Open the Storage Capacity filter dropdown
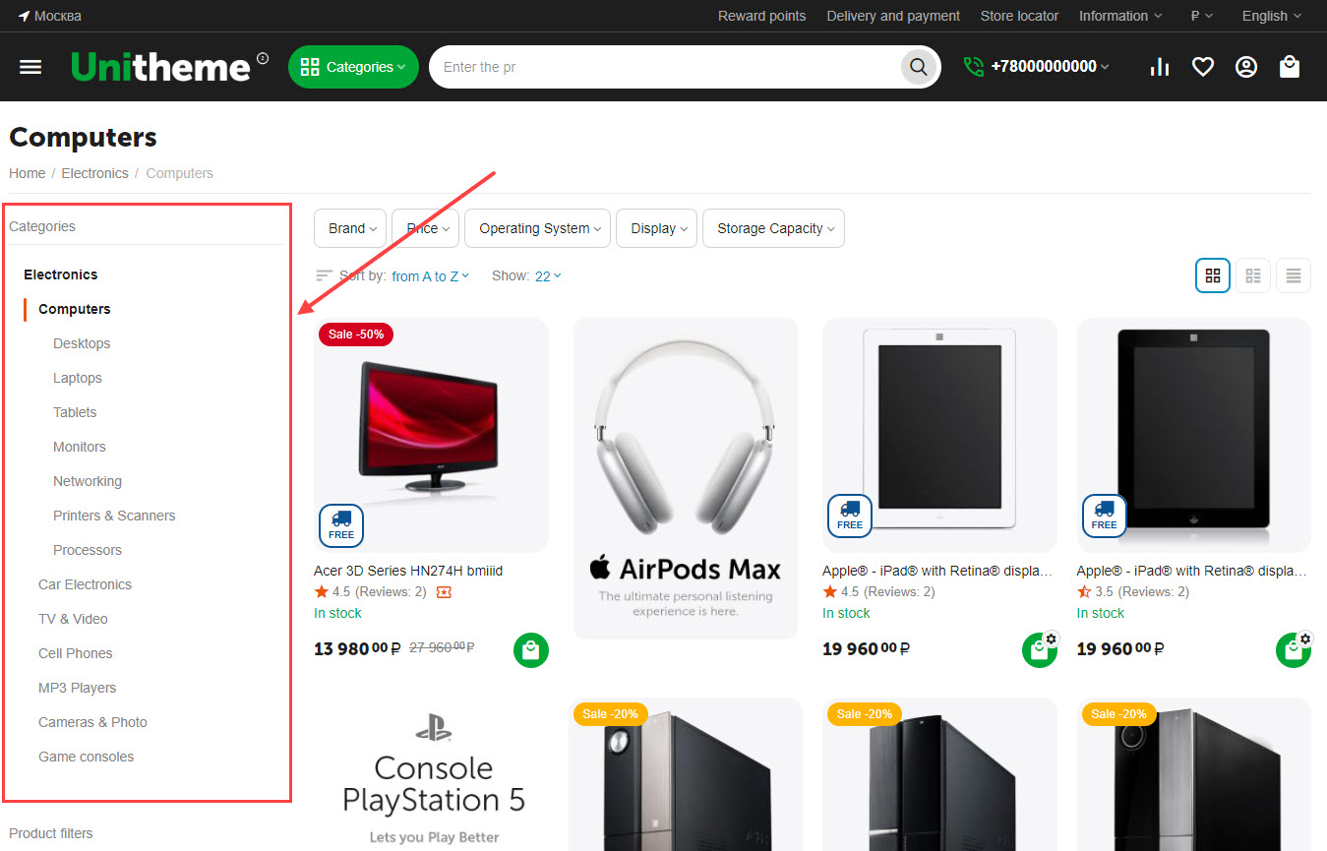This screenshot has height=851, width=1327. coord(773,228)
